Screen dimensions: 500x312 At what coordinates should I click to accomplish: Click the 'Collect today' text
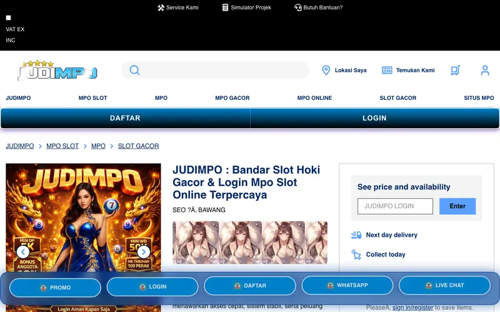[x=386, y=255]
